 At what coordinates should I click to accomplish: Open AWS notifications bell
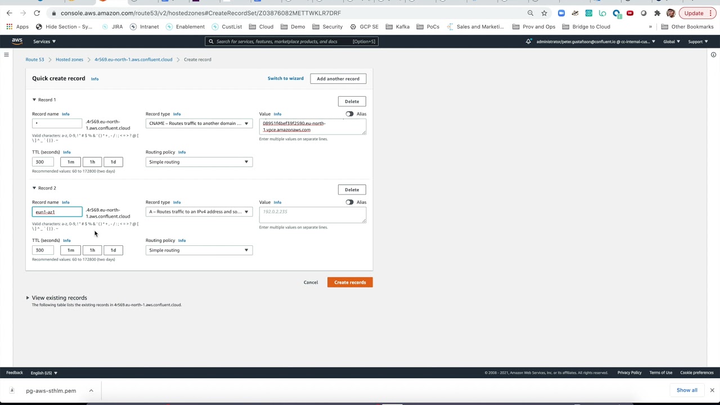coord(528,41)
